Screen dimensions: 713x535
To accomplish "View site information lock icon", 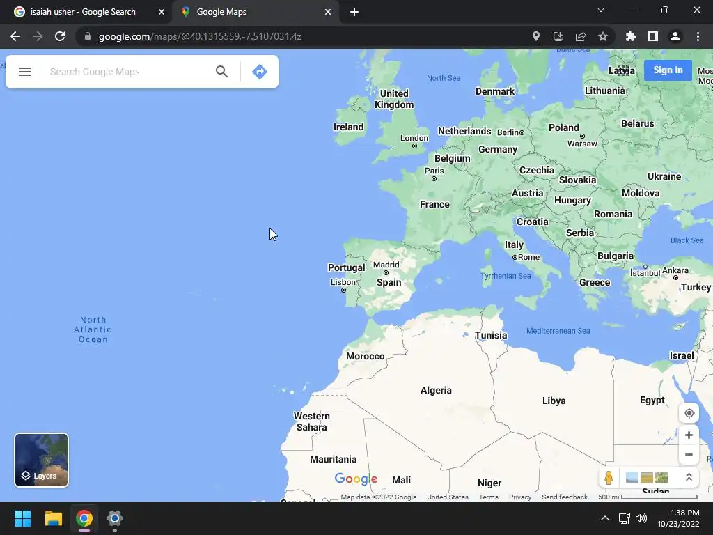I will pyautogui.click(x=88, y=36).
